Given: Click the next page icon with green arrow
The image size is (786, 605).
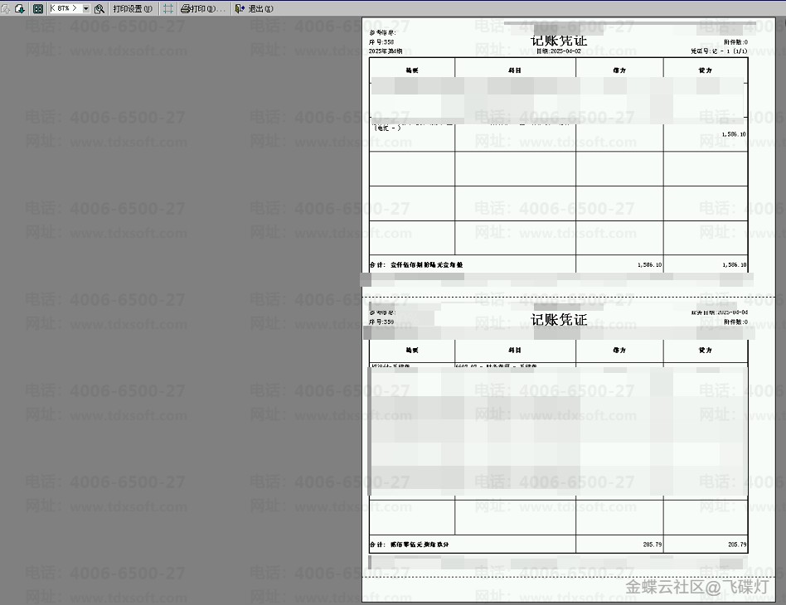Looking at the screenshot, I should [x=20, y=8].
